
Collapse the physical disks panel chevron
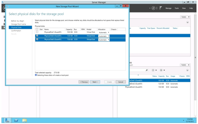(x=187, y=70)
